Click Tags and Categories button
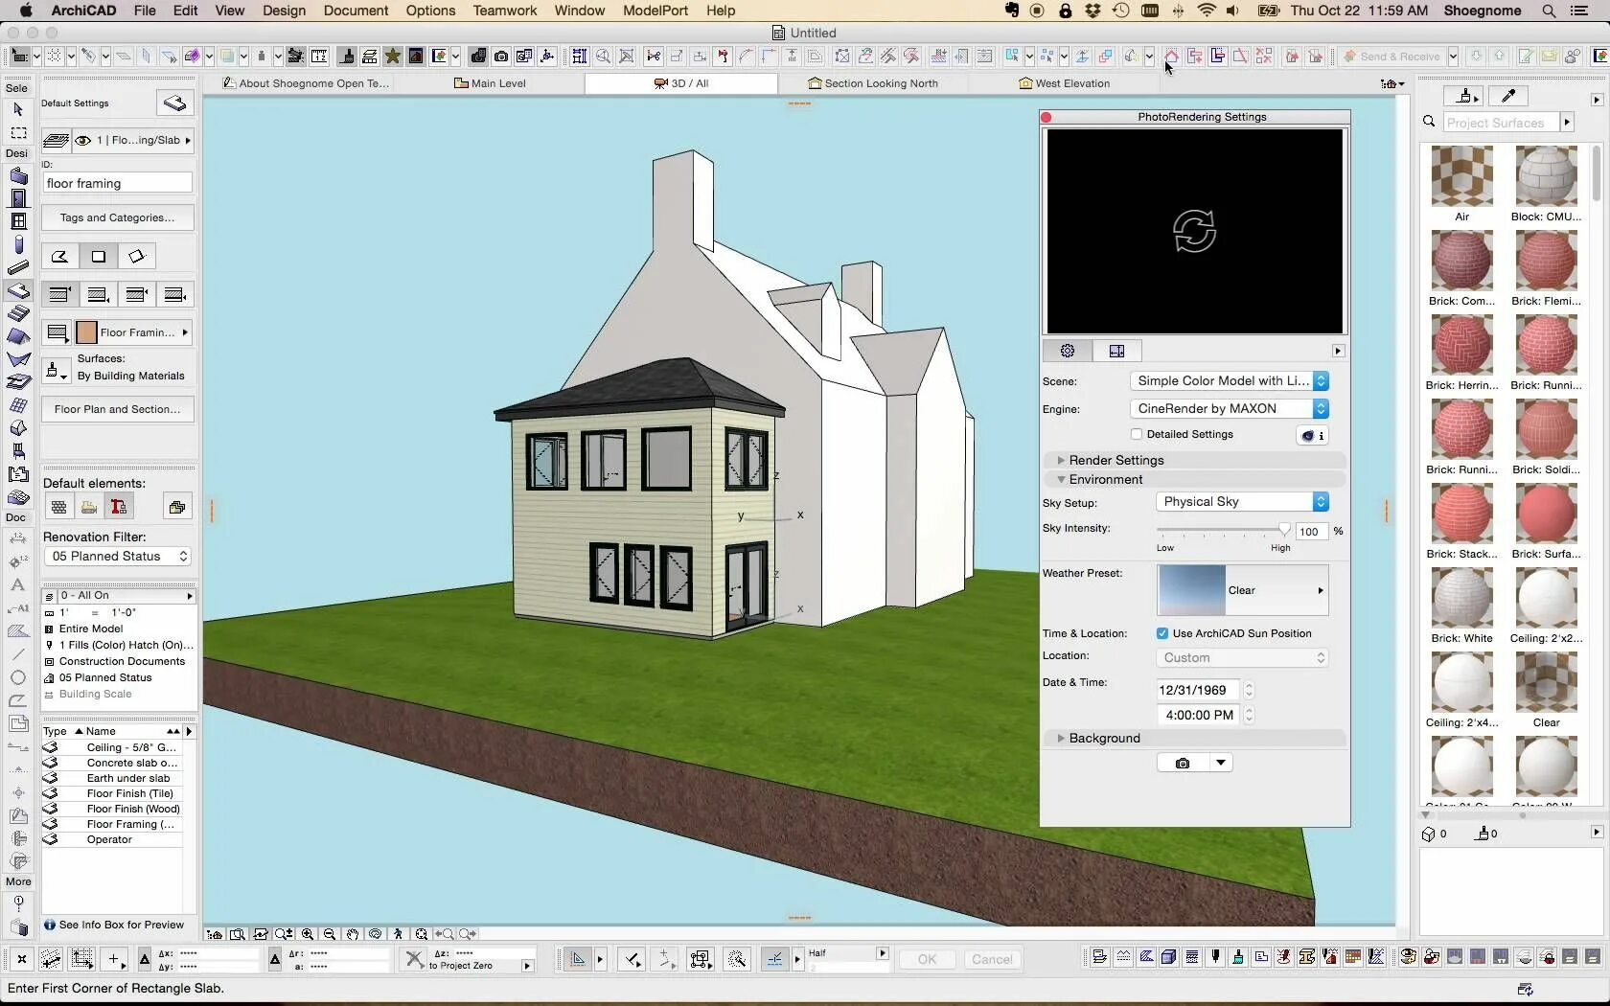The image size is (1610, 1006). [x=118, y=217]
